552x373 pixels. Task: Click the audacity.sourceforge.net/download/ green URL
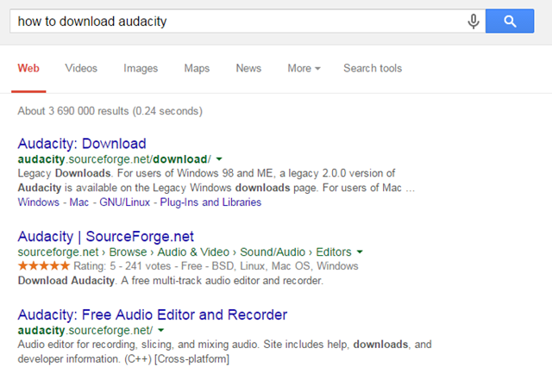115,159
